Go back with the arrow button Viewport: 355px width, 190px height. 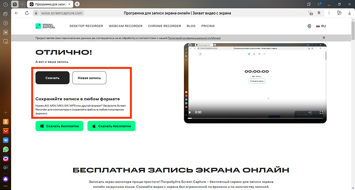click(16, 13)
